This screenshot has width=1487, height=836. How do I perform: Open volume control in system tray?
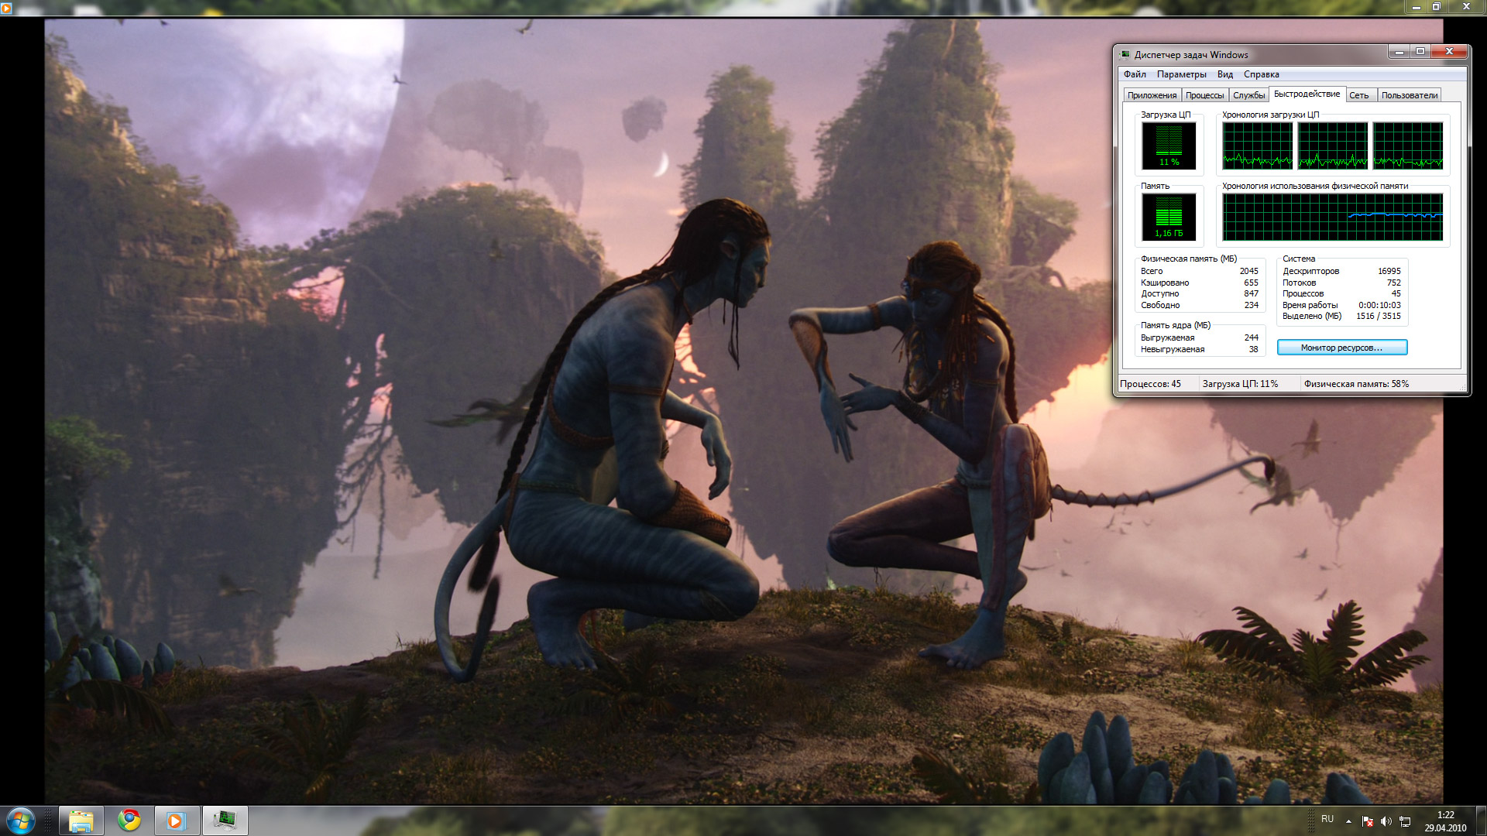[x=1386, y=821]
